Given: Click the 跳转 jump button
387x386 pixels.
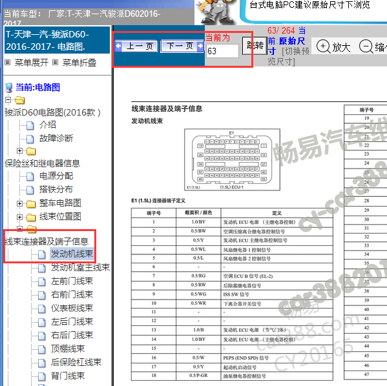Looking at the screenshot, I should 255,46.
